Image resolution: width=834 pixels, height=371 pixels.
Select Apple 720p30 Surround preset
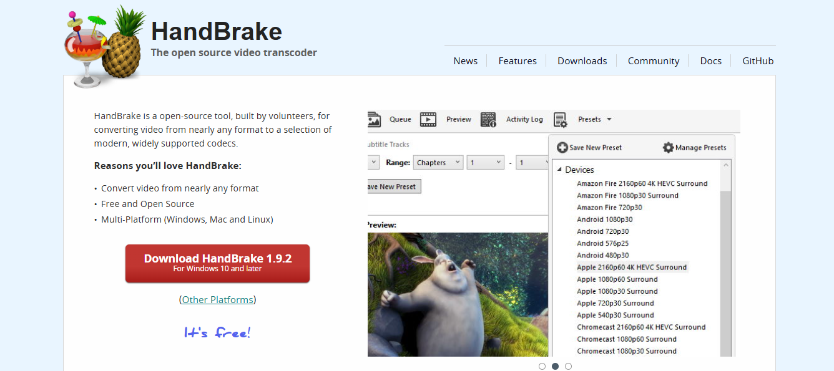point(615,303)
